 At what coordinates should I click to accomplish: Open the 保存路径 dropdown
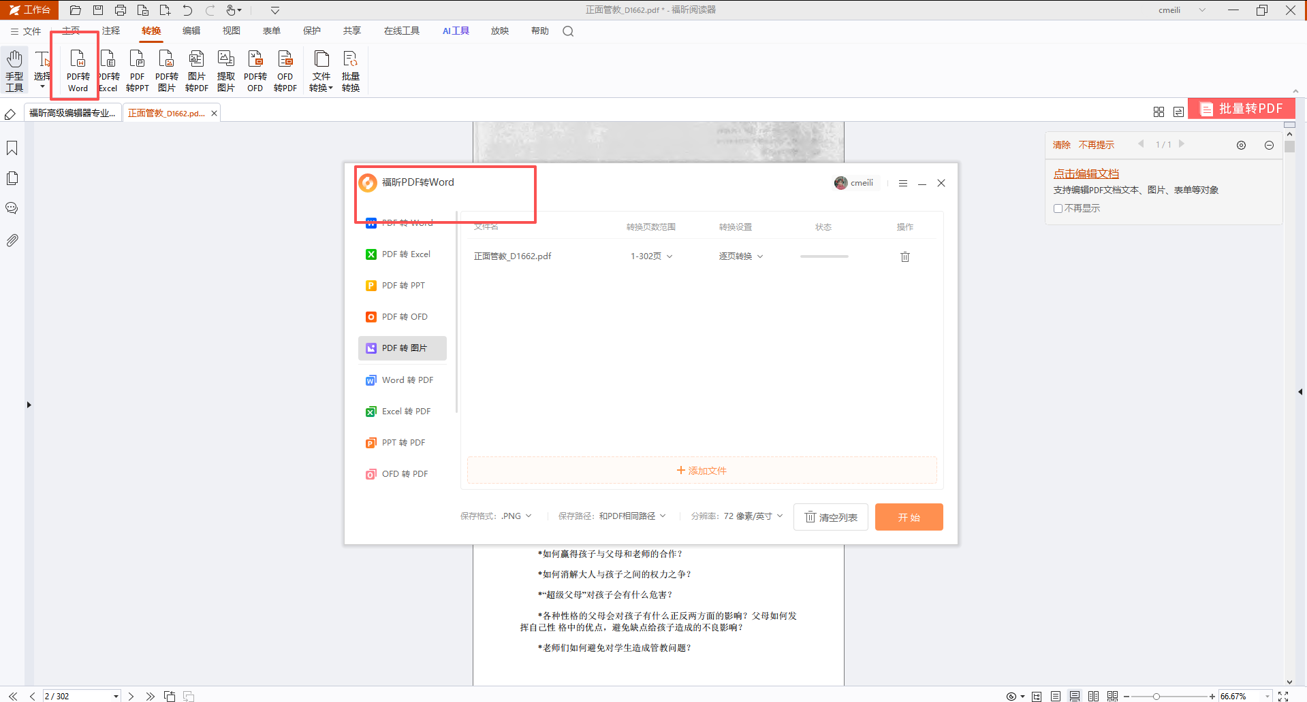[633, 516]
